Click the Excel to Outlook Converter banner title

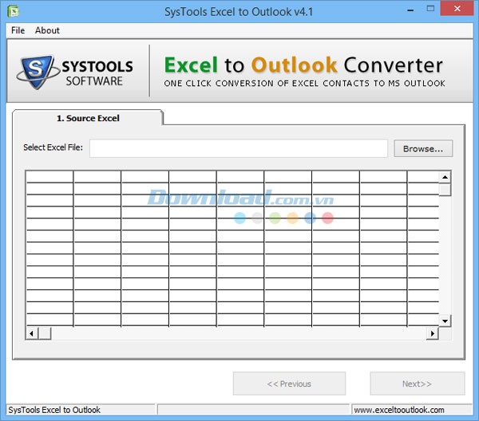pyautogui.click(x=303, y=65)
